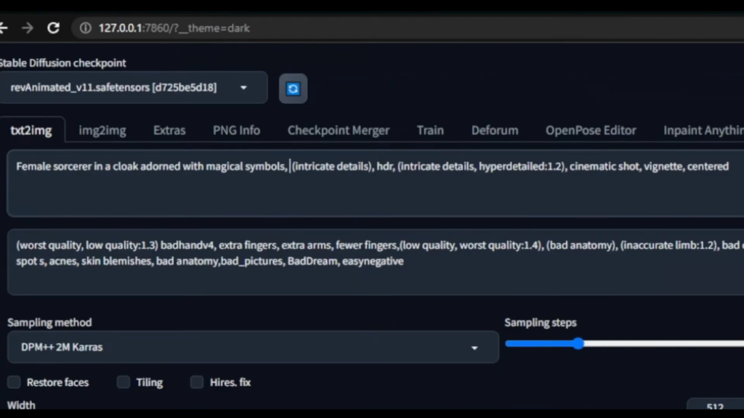
Task: Switch to the img2img tab
Action: [102, 131]
